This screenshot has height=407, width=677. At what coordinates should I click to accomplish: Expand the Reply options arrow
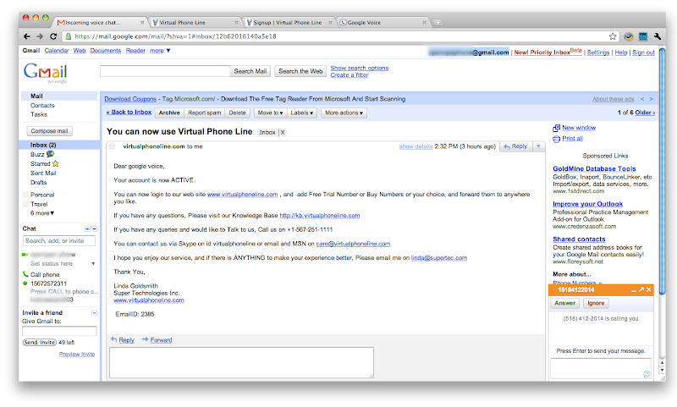click(538, 146)
